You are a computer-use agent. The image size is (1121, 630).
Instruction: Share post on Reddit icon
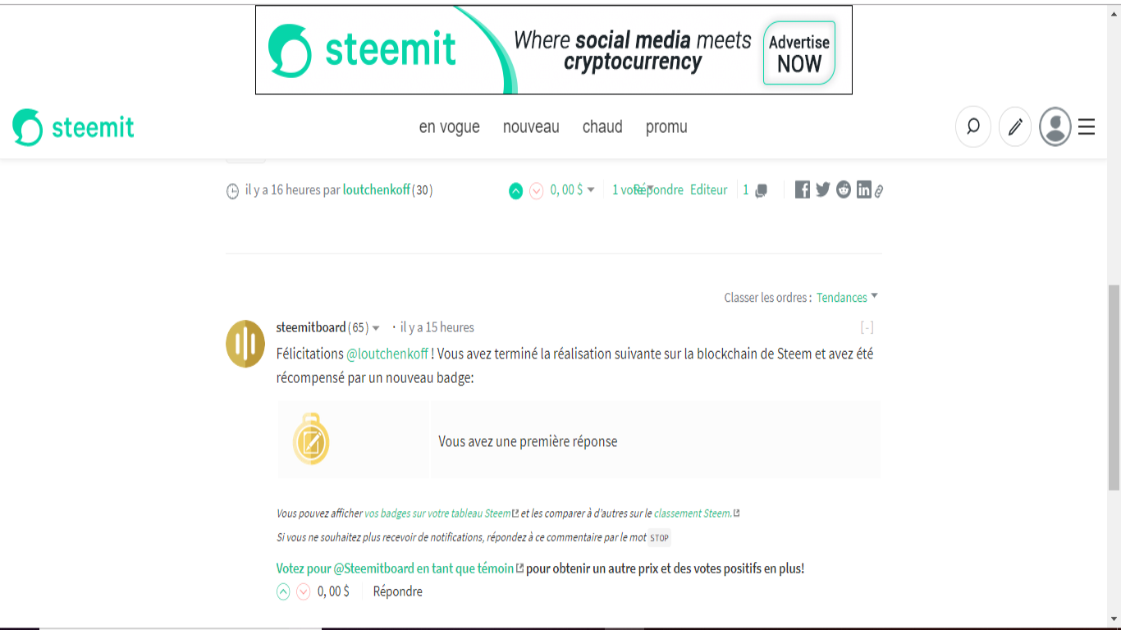coord(844,189)
